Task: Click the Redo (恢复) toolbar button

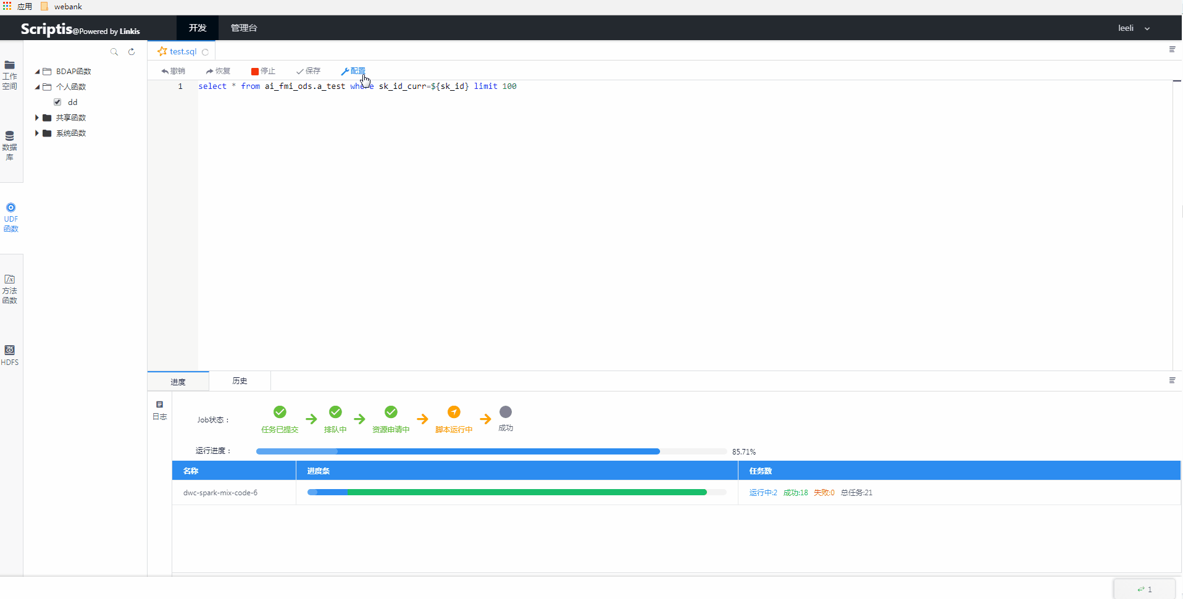Action: [218, 71]
